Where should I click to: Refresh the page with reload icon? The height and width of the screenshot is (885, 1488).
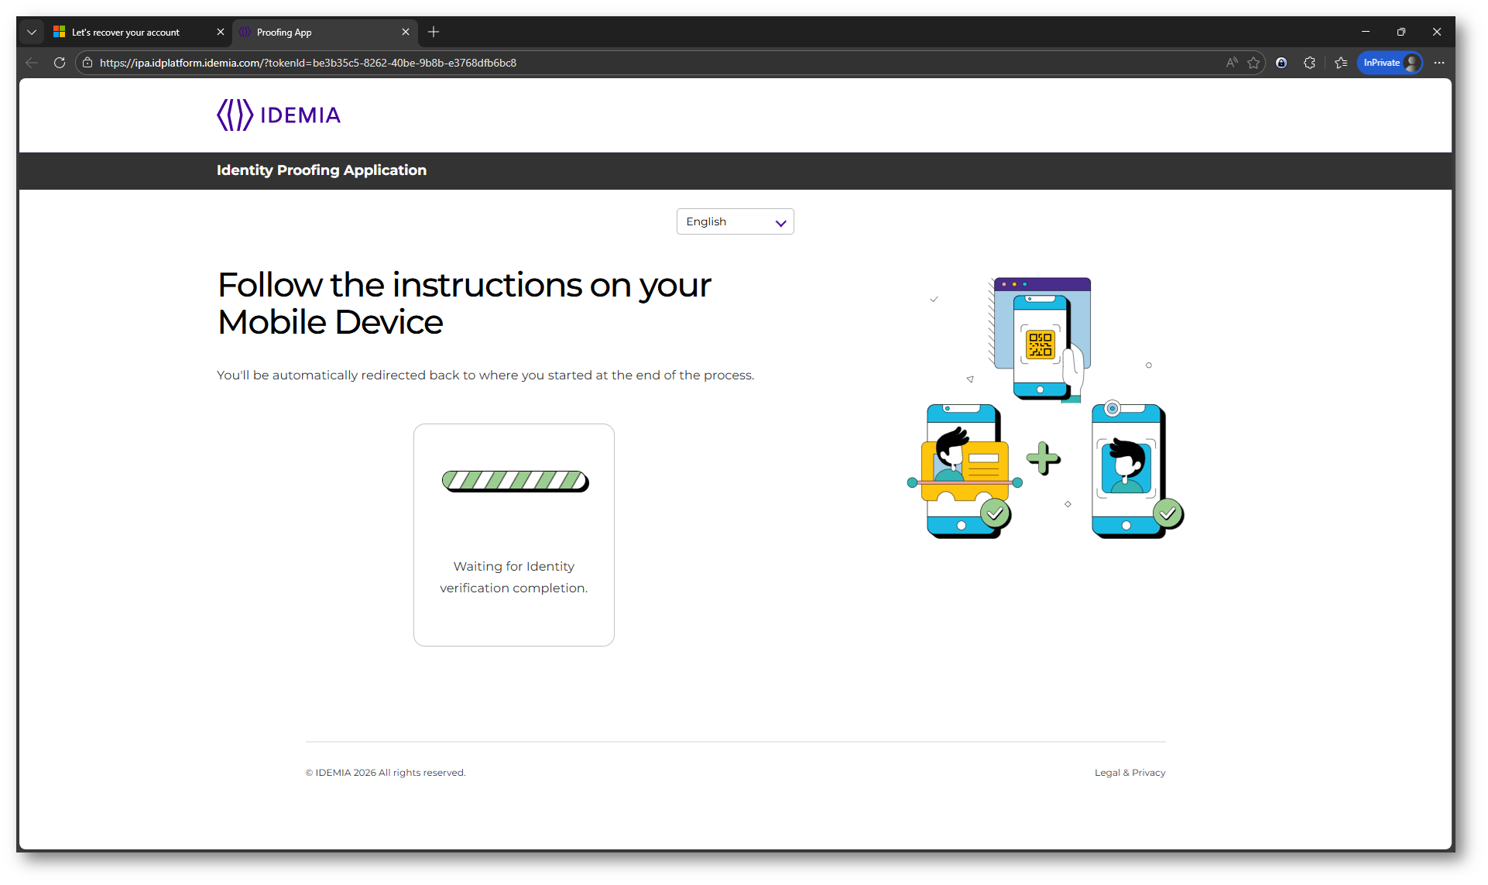60,63
